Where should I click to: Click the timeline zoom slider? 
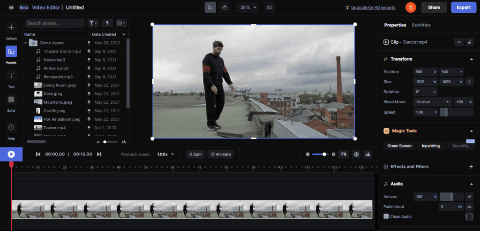point(320,154)
